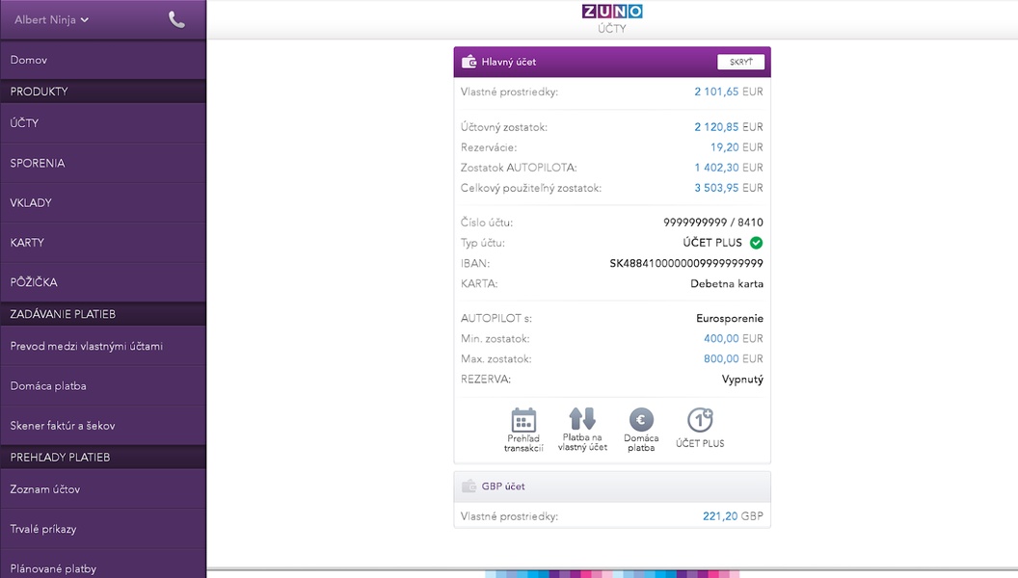
Task: Hide the account with SKRYŤ button
Action: [x=740, y=62]
